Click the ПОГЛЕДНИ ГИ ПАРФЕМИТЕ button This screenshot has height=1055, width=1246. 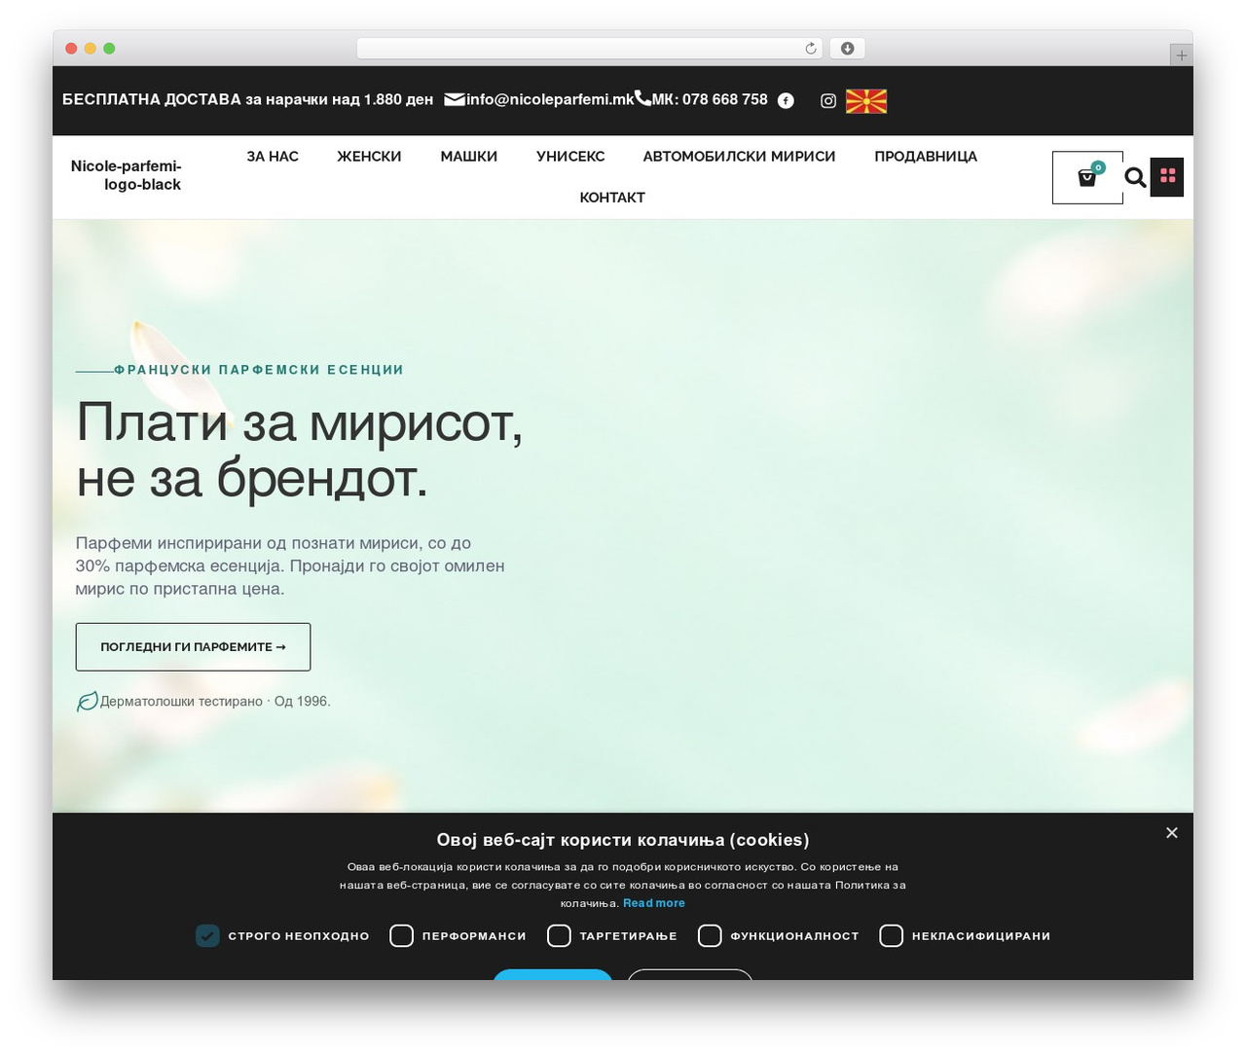tap(193, 647)
